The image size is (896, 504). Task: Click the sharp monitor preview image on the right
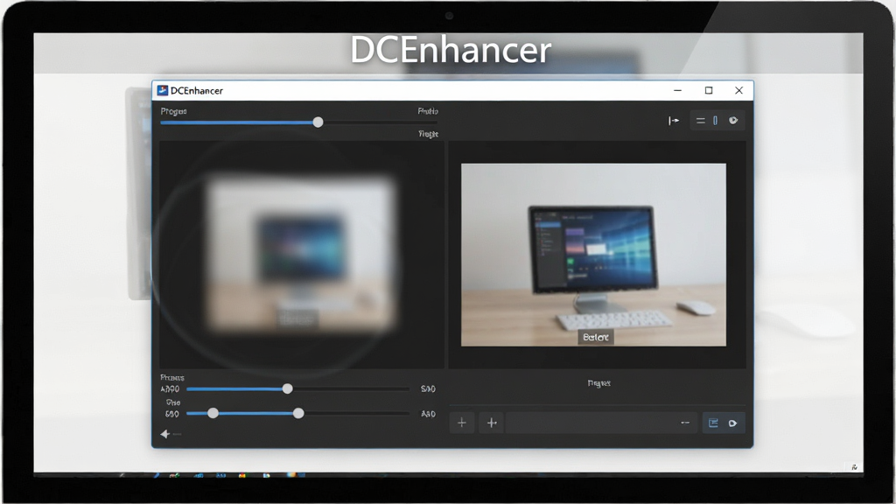(594, 255)
